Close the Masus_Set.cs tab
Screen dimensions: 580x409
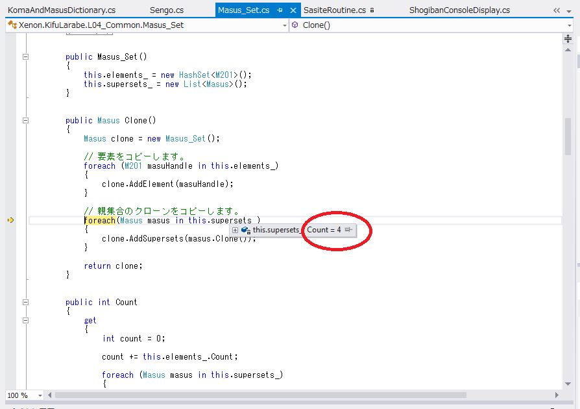pyautogui.click(x=293, y=10)
